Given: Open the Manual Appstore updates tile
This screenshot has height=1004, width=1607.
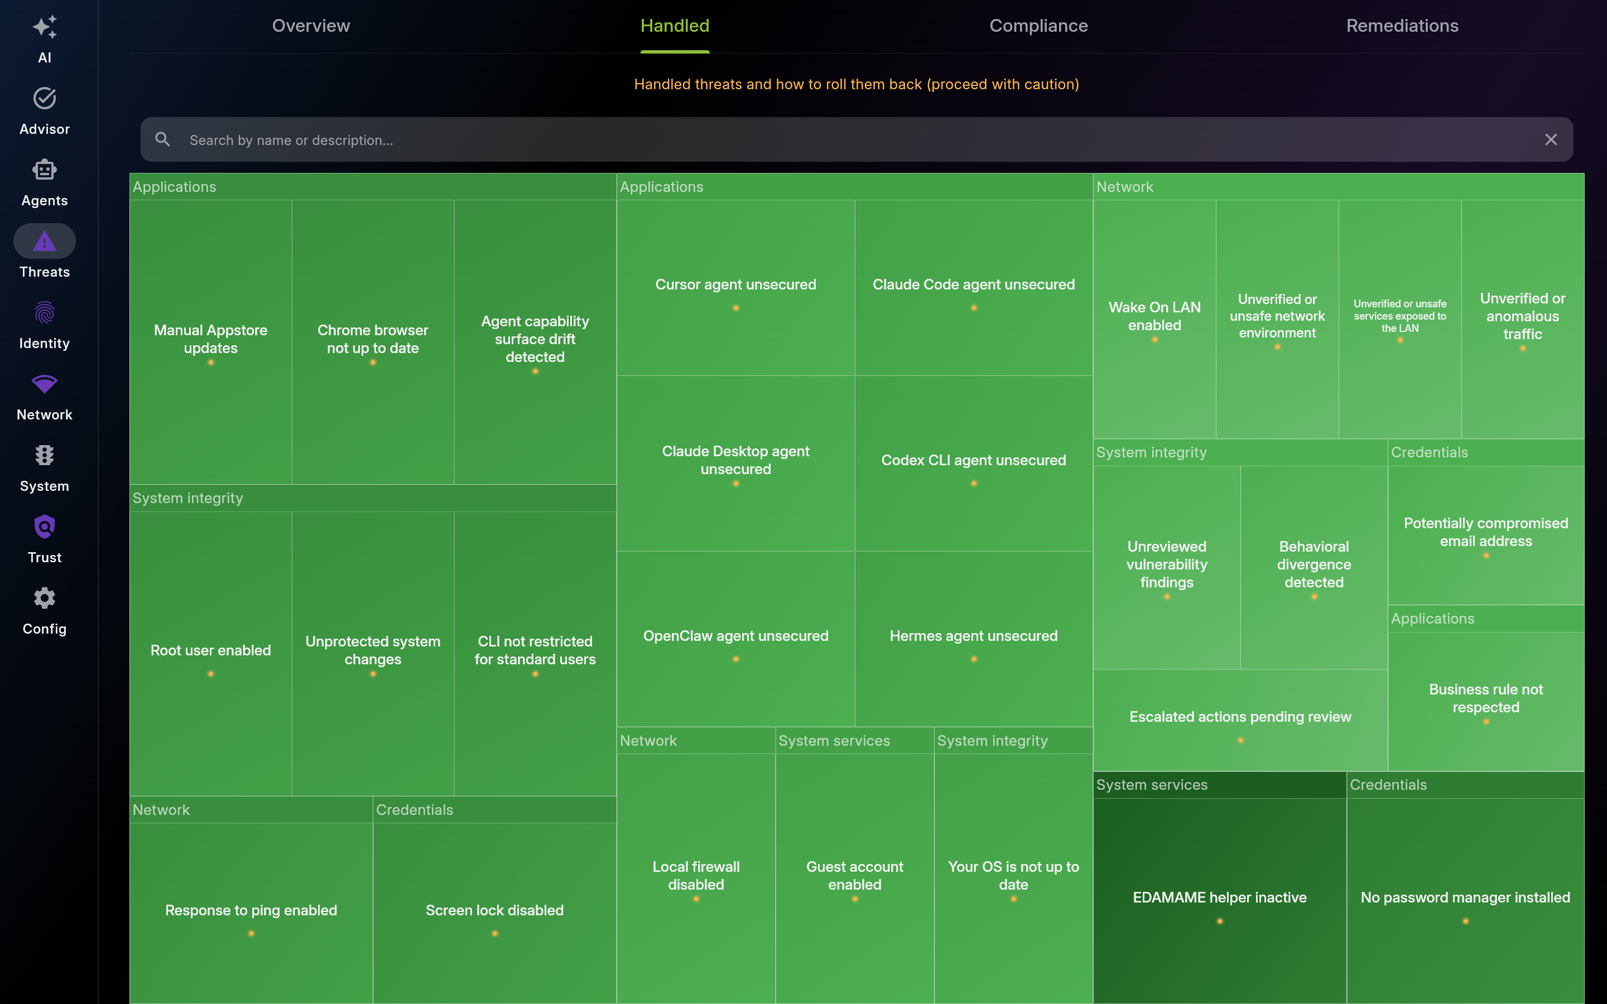Looking at the screenshot, I should click(x=210, y=342).
